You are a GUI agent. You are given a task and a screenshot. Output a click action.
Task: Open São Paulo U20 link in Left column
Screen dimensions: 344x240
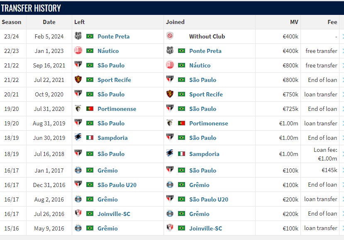pyautogui.click(x=117, y=185)
